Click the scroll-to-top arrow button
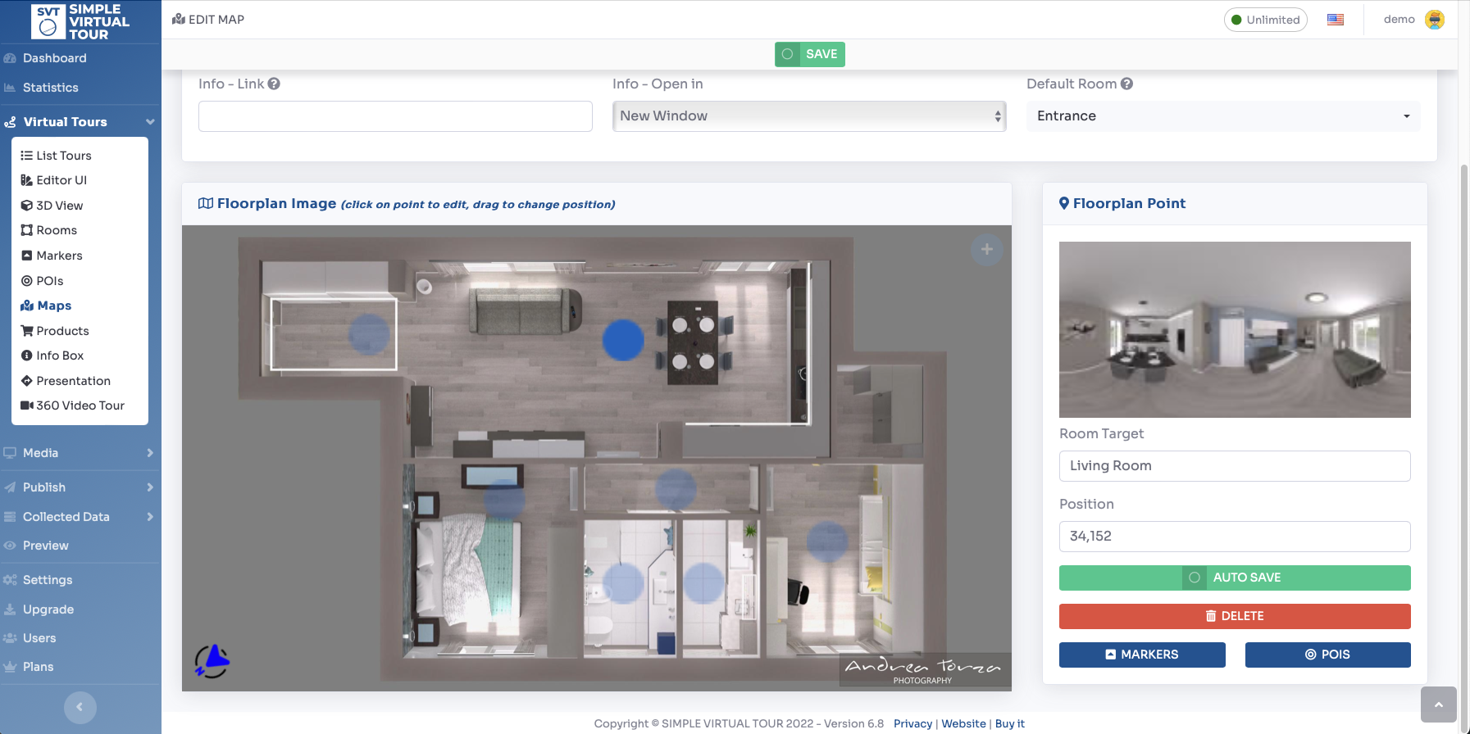Viewport: 1470px width, 734px height. click(1438, 705)
